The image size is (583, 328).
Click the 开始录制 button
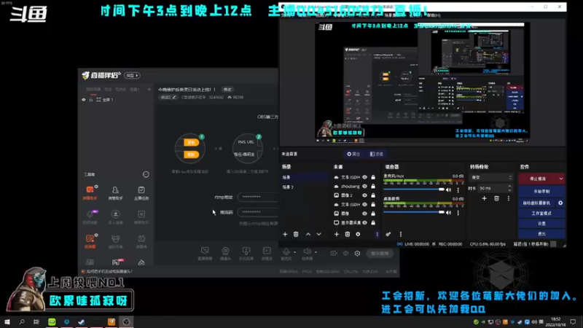pos(541,191)
